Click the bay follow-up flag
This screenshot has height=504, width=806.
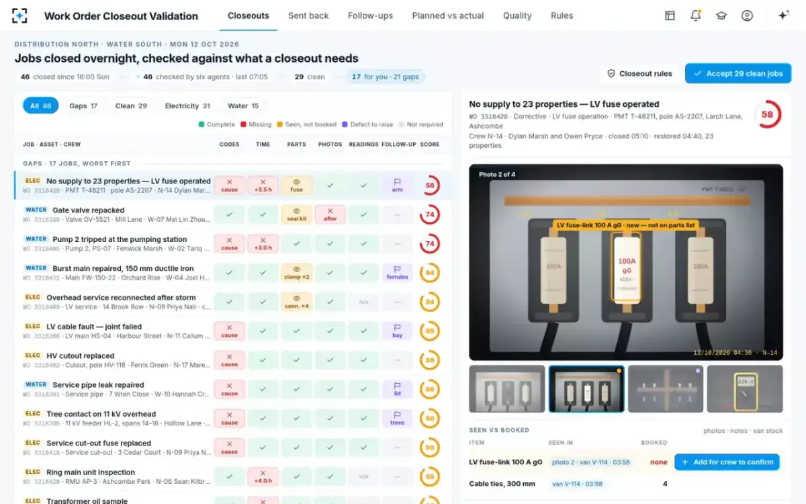click(397, 331)
